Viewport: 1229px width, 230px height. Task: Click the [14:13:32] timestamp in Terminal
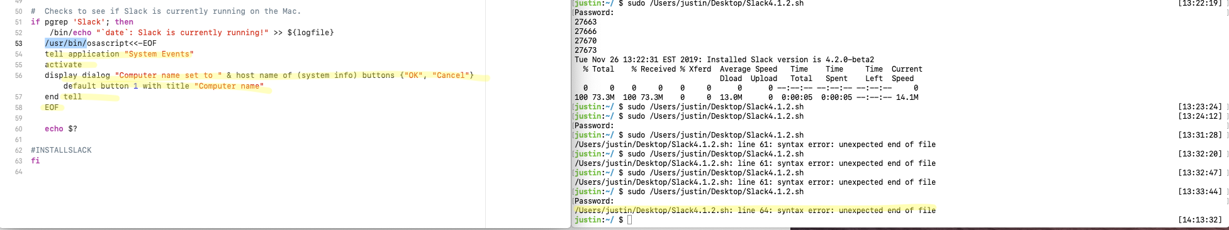point(1199,220)
